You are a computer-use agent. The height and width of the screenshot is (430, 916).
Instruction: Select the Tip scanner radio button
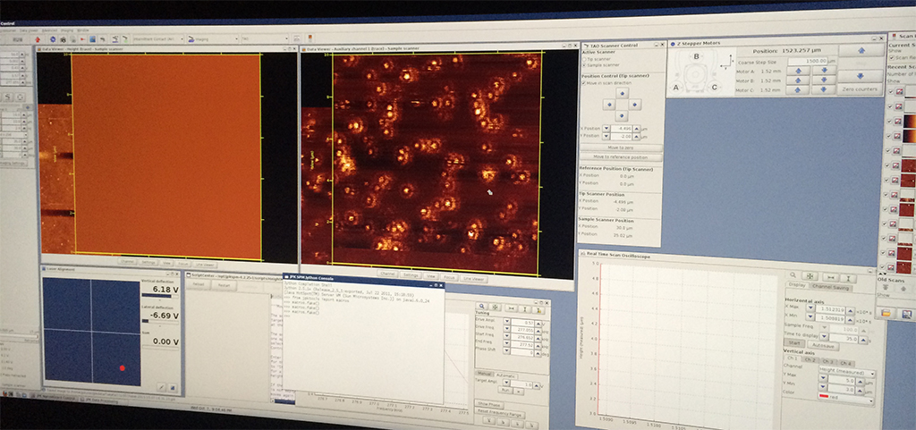point(584,58)
